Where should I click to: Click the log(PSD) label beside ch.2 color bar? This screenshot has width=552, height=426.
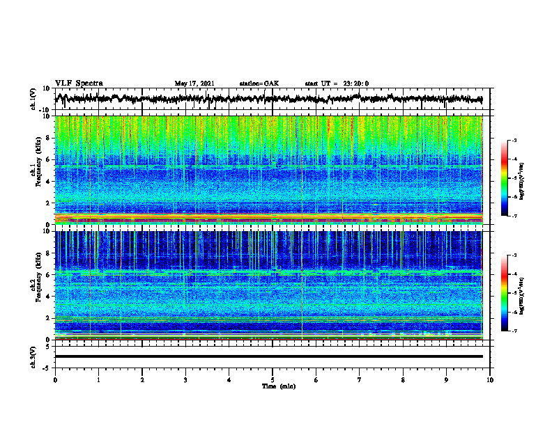coord(522,296)
